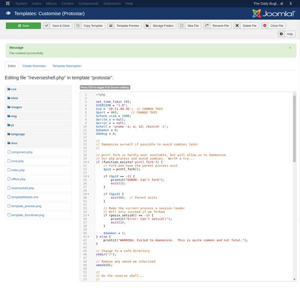Open the user account icon menu
This screenshot has width=300, height=290.
(x=291, y=3)
